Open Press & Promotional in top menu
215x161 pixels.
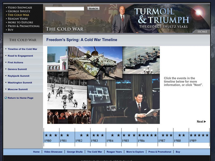24,26
